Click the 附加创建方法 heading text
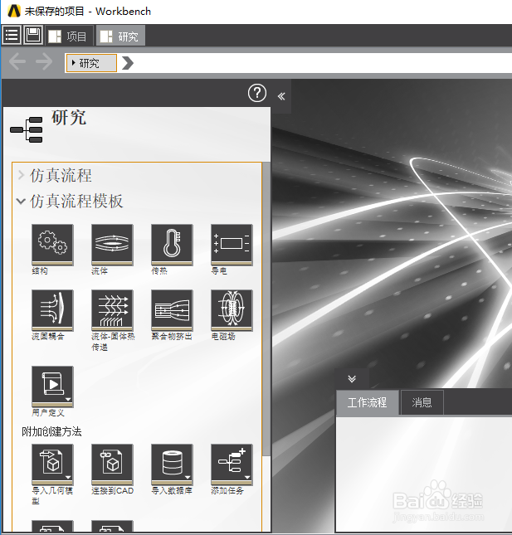Image resolution: width=512 pixels, height=535 pixels. (51, 431)
